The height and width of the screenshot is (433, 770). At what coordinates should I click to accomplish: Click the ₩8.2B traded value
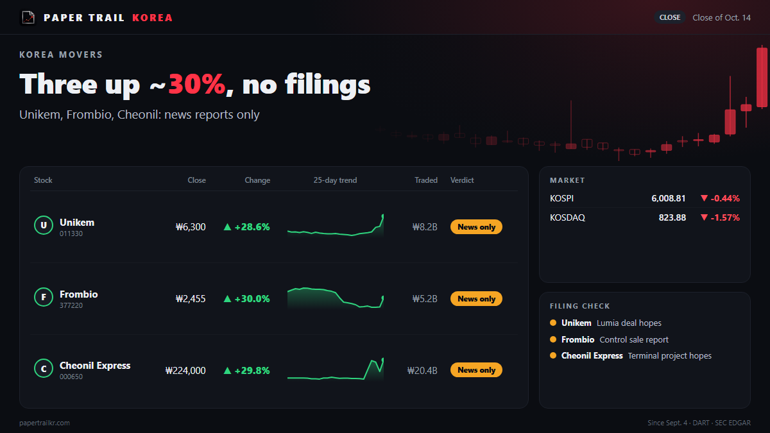tap(425, 227)
